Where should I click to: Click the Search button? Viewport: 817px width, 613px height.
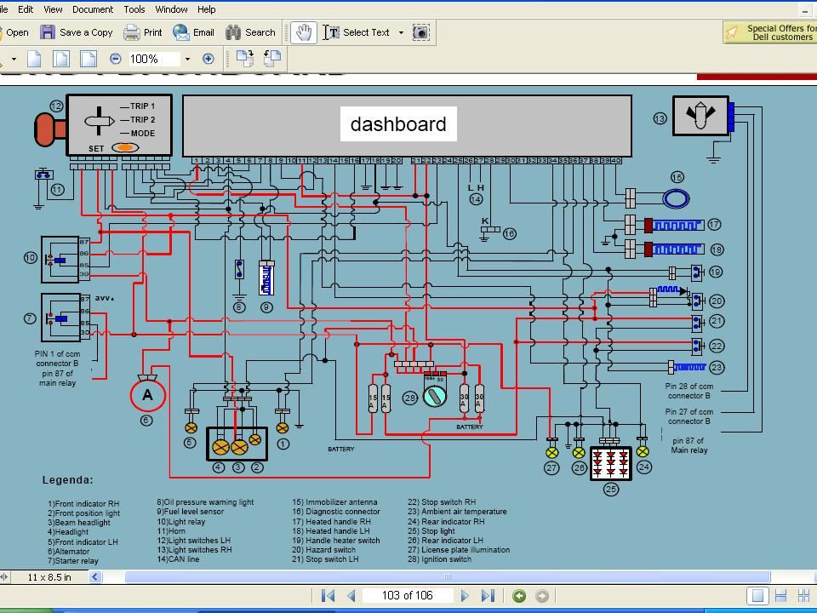[x=251, y=32]
